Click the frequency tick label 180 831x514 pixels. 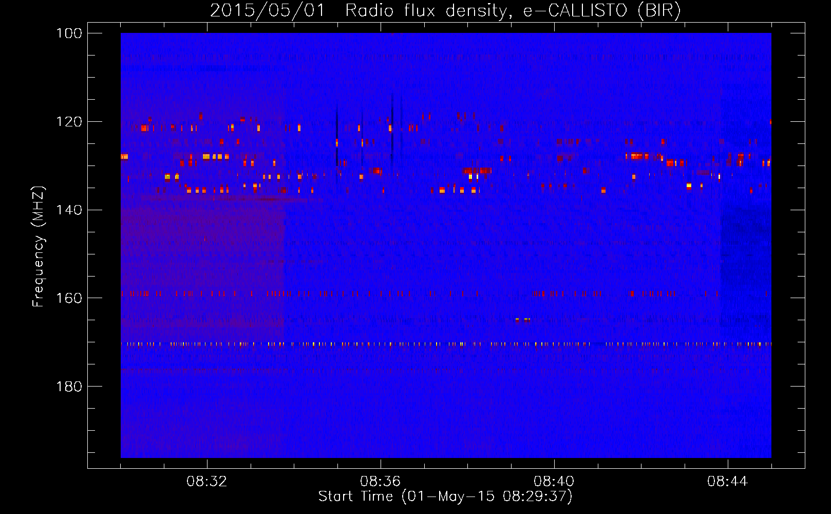(69, 387)
